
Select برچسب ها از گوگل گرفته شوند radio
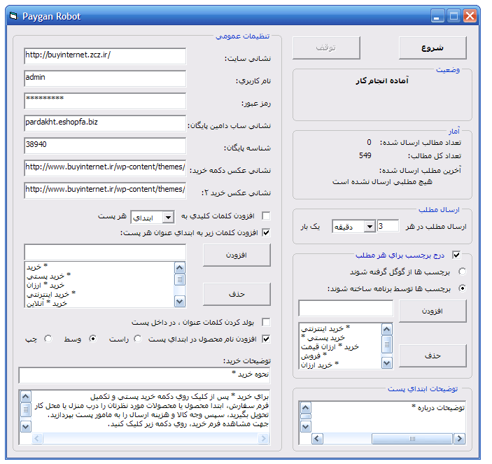click(x=462, y=272)
